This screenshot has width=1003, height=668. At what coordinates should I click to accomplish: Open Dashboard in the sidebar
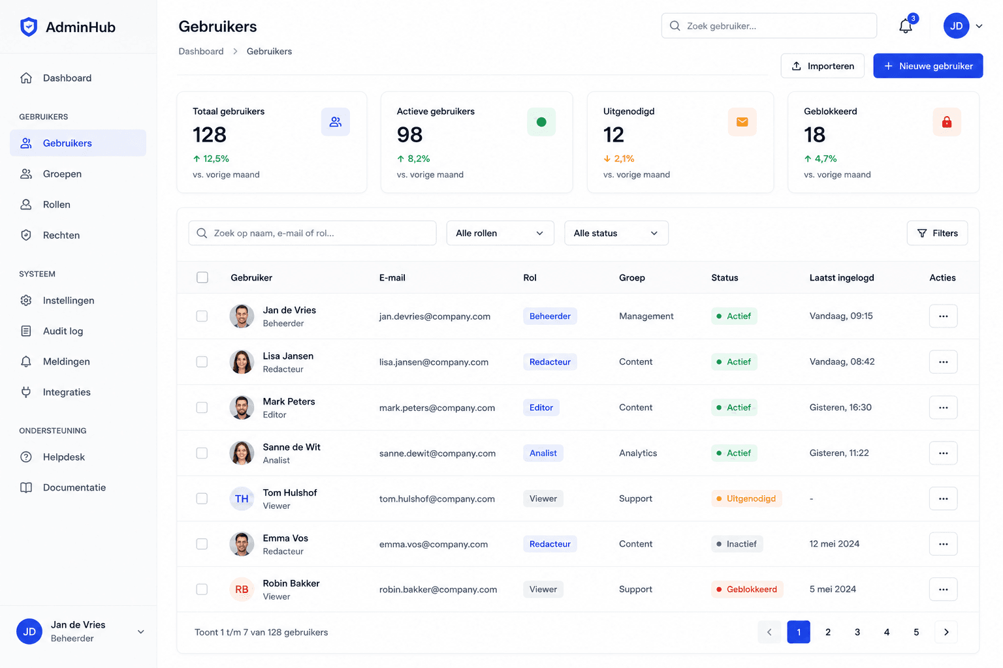click(x=78, y=78)
